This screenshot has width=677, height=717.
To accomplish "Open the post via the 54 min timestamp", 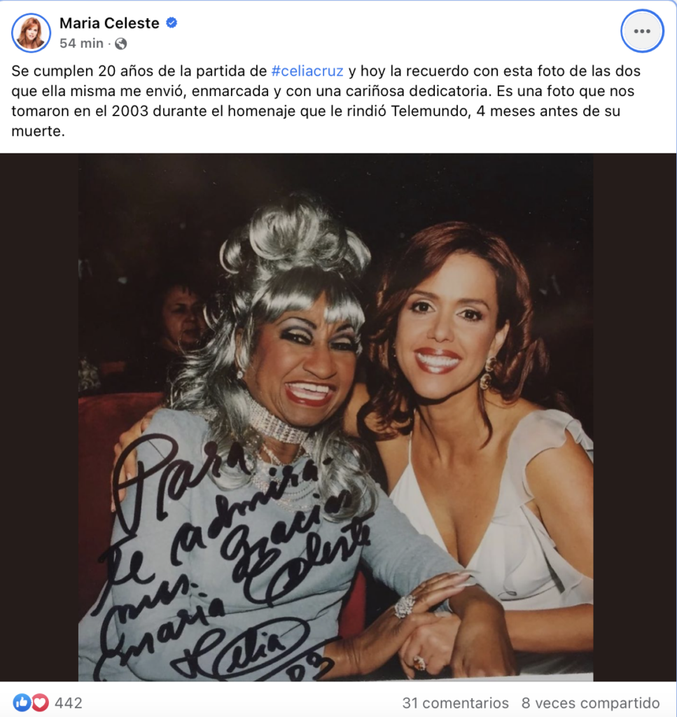I will point(81,43).
